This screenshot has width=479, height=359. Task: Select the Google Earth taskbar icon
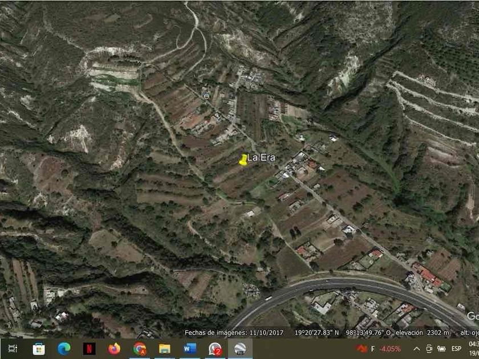240,349
